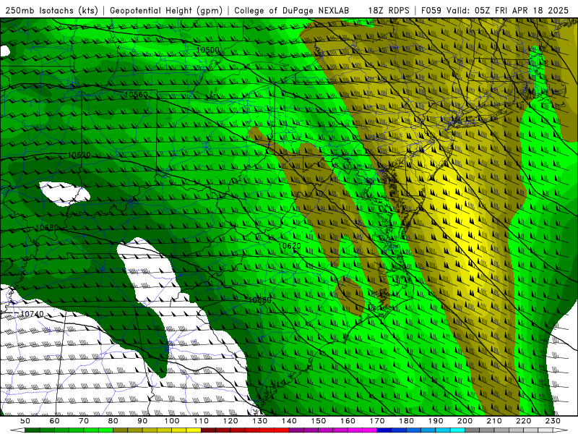Click the 170 tick label on the colorbar
Screen dimensions: 578x434
coord(377,421)
